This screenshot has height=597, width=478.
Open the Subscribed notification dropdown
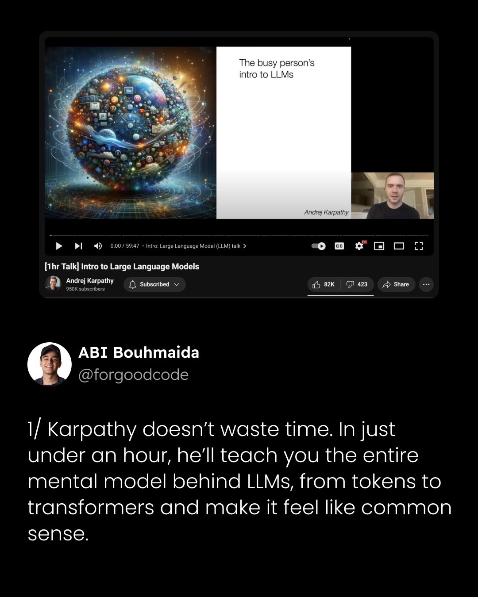tap(154, 284)
